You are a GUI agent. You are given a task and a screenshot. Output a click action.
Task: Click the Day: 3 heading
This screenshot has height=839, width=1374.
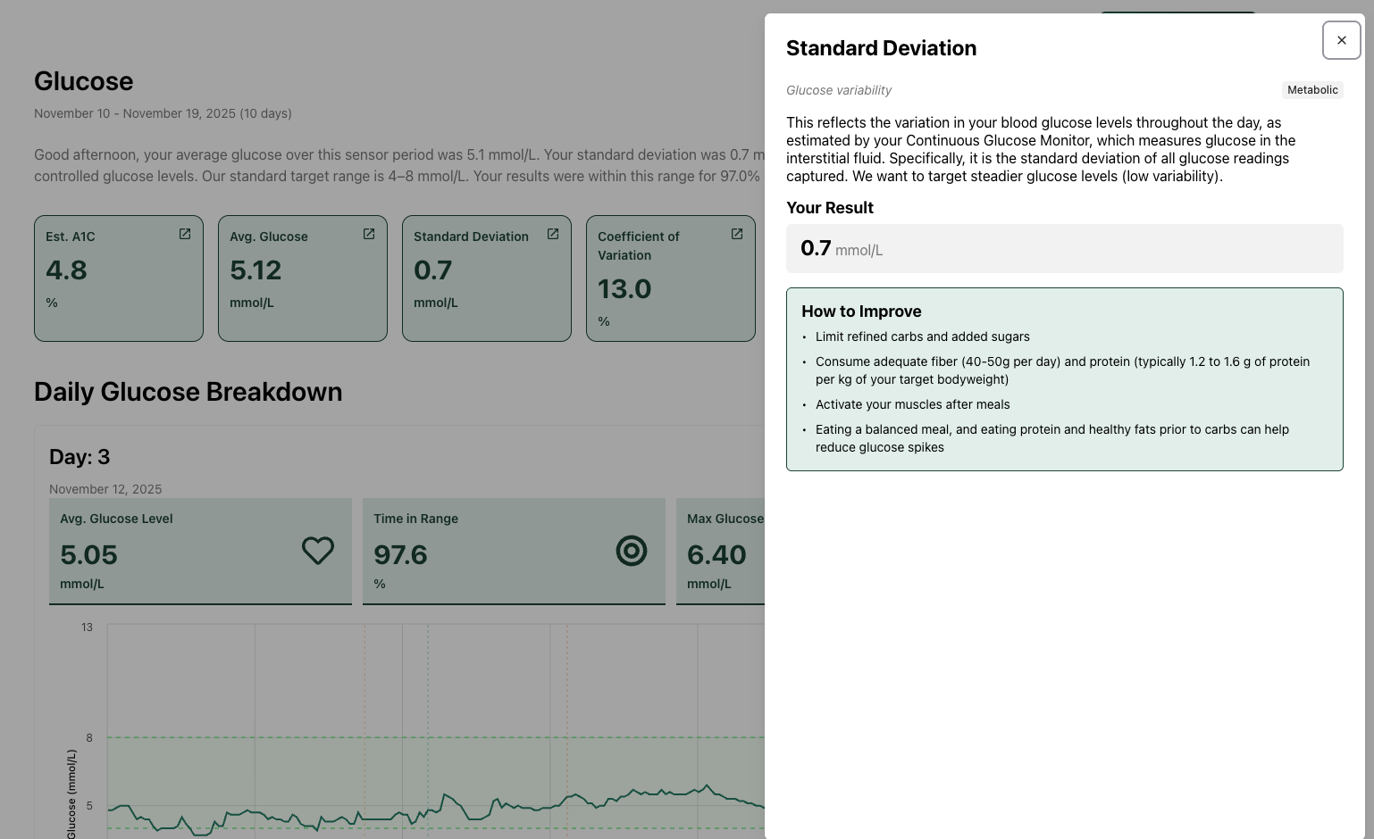[x=80, y=457]
